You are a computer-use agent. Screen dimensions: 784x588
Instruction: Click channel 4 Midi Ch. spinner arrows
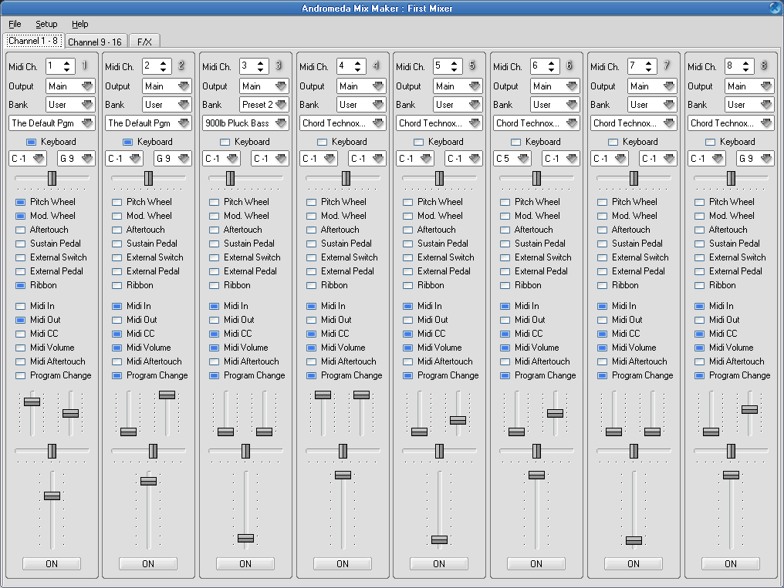[357, 66]
